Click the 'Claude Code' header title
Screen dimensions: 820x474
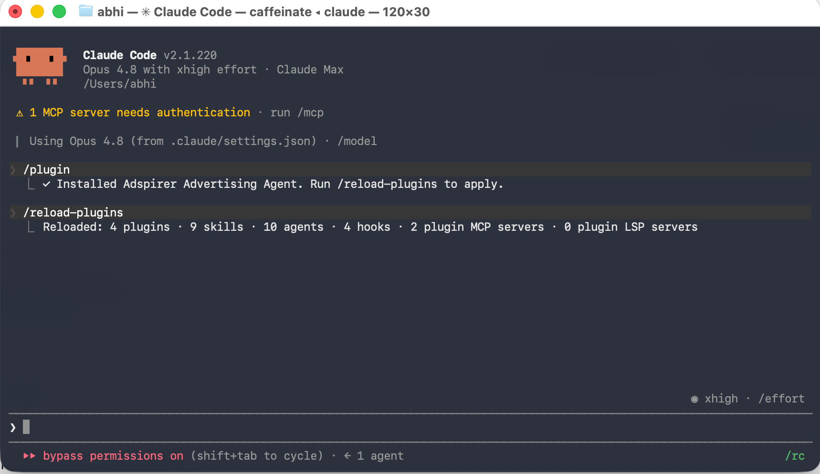(120, 55)
